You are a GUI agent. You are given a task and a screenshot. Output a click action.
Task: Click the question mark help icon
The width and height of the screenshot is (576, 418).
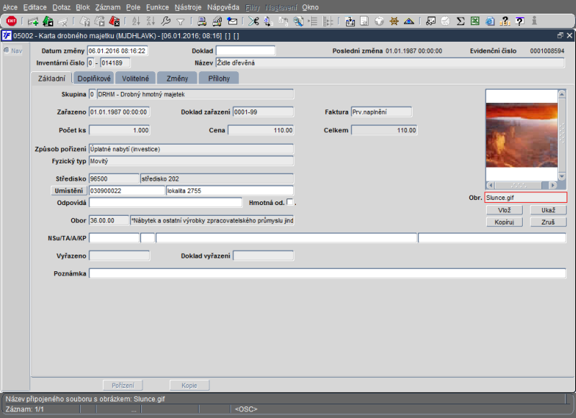tap(505, 22)
